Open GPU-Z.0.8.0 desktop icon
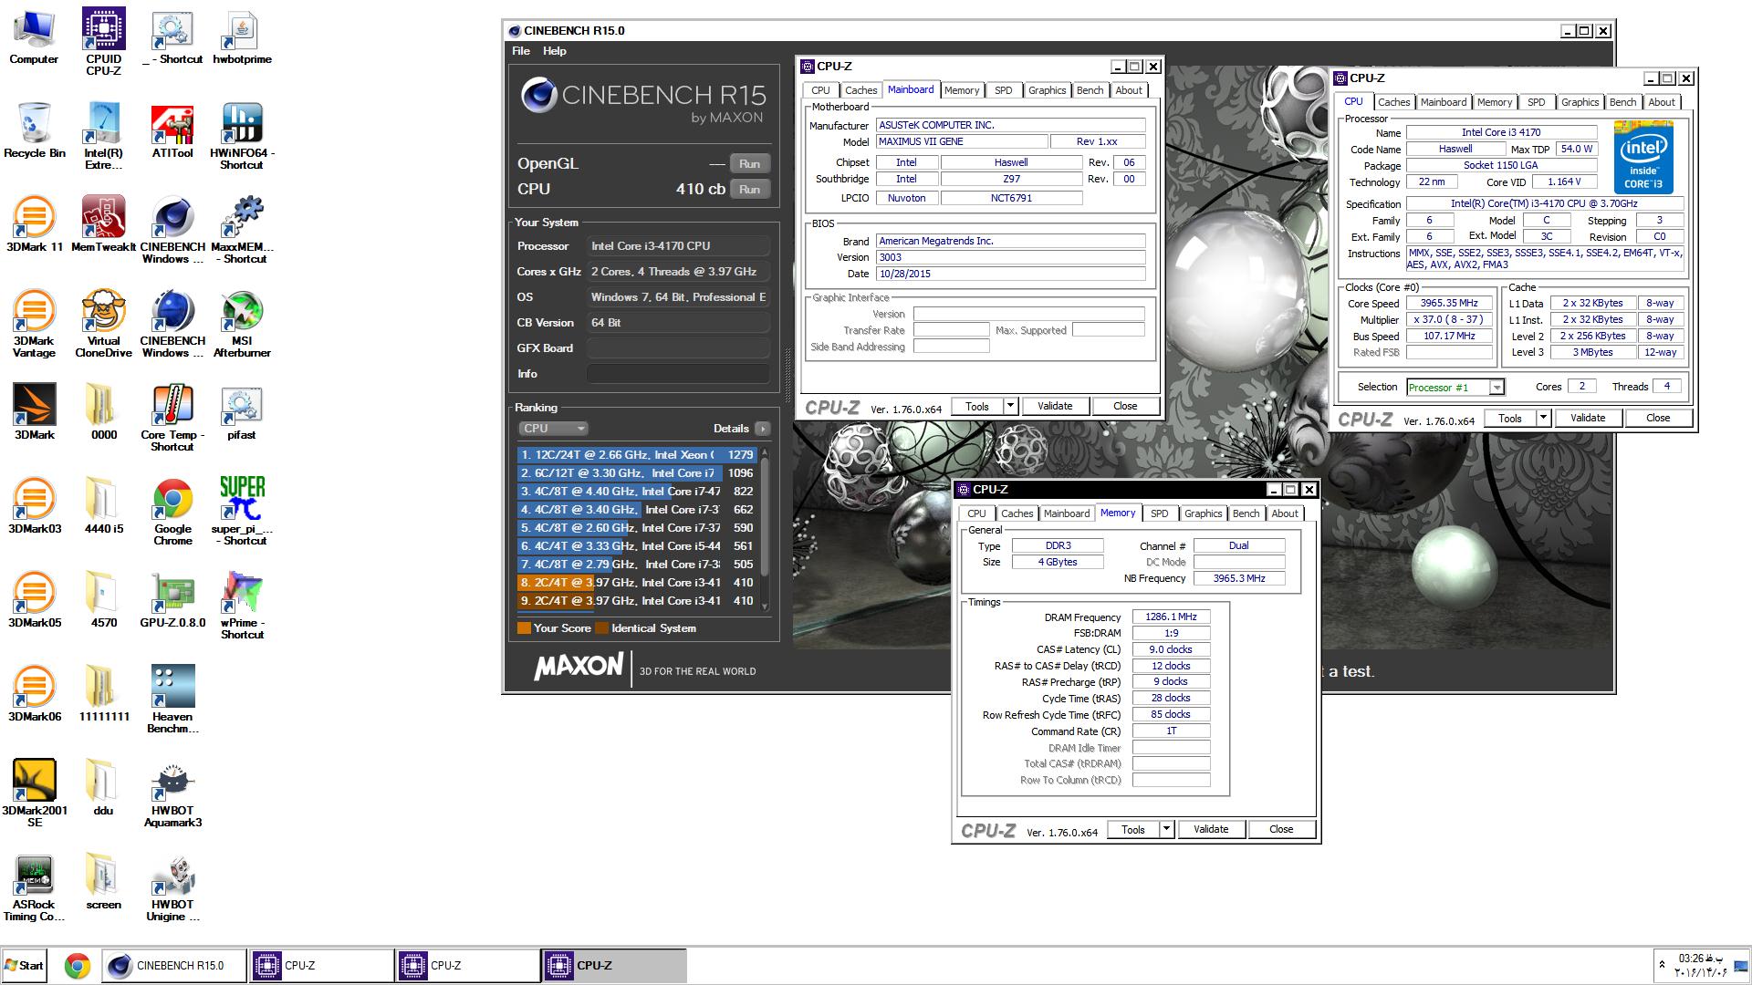The height and width of the screenshot is (985, 1752). pyautogui.click(x=172, y=601)
